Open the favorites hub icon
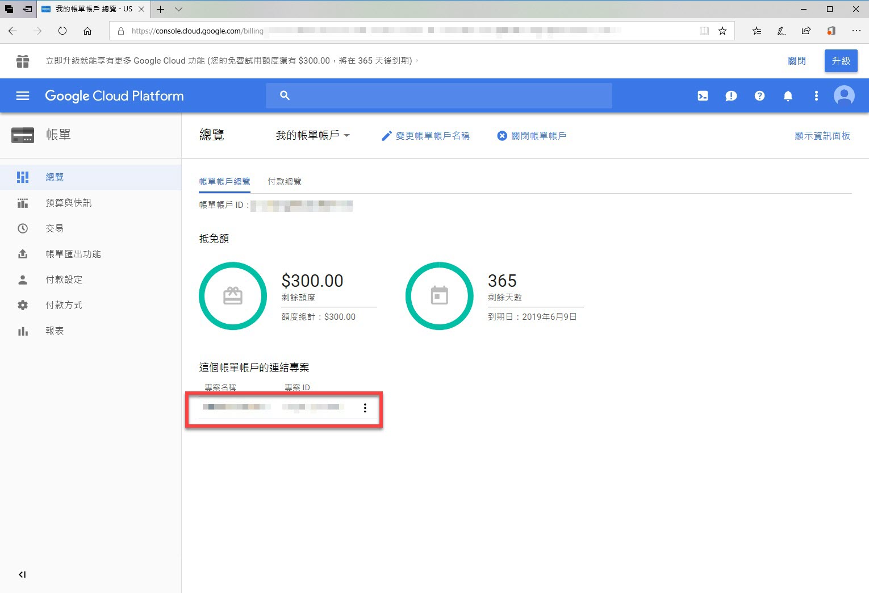 [x=757, y=31]
